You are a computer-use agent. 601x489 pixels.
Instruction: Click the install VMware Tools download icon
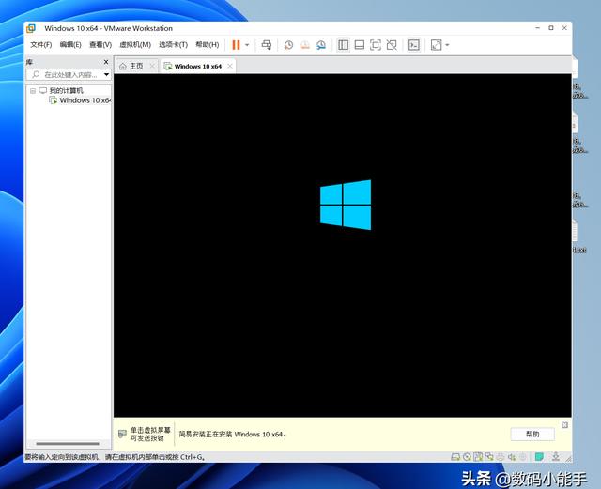pos(556,457)
